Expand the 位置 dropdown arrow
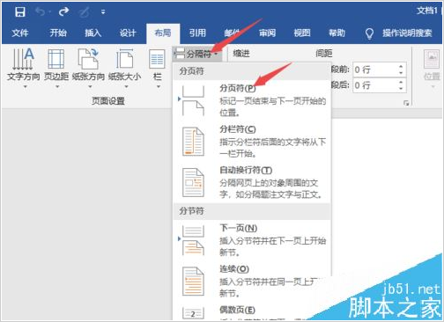This screenshot has height=322, width=444. click(x=433, y=87)
